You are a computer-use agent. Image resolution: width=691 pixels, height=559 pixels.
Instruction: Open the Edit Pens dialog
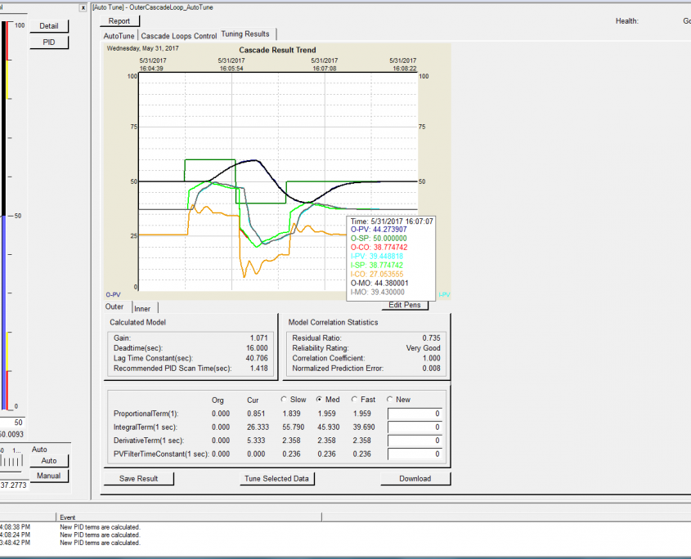click(405, 304)
